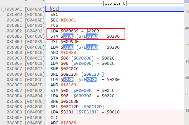Click address 08C0C9 in the margin
Screen dimensions: 189x125
click(14, 74)
